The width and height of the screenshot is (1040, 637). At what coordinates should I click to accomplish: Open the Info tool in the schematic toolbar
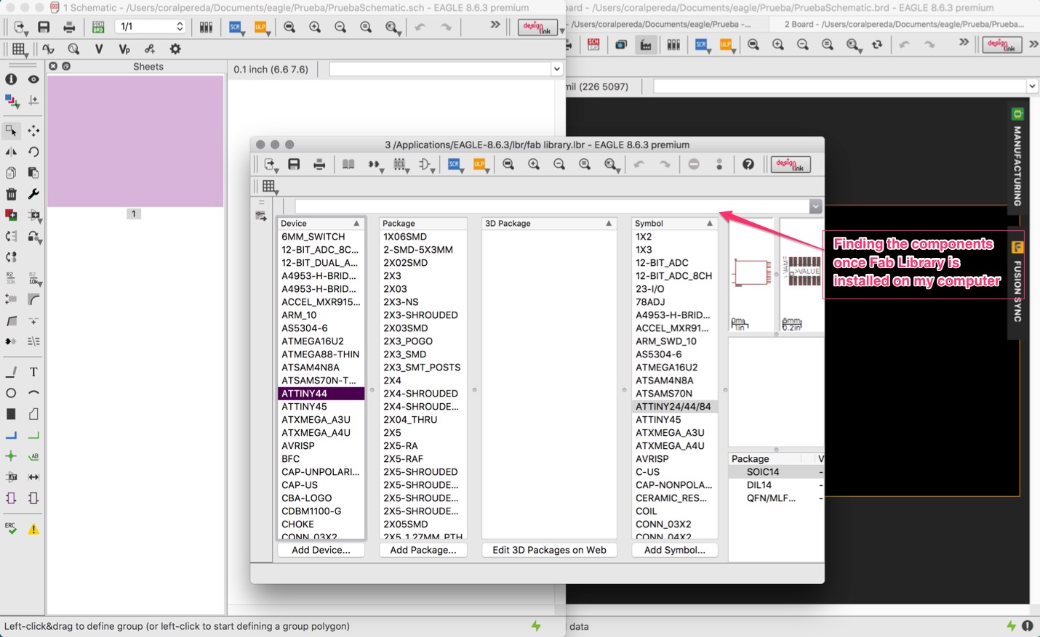click(11, 79)
